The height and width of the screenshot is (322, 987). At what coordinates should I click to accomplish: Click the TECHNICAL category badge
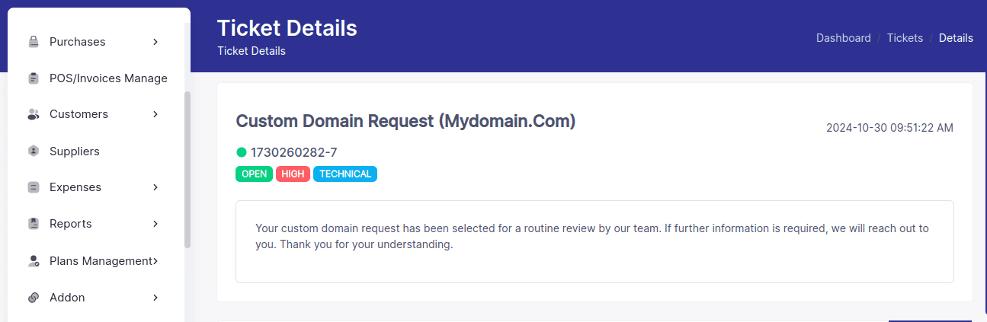pyautogui.click(x=345, y=174)
